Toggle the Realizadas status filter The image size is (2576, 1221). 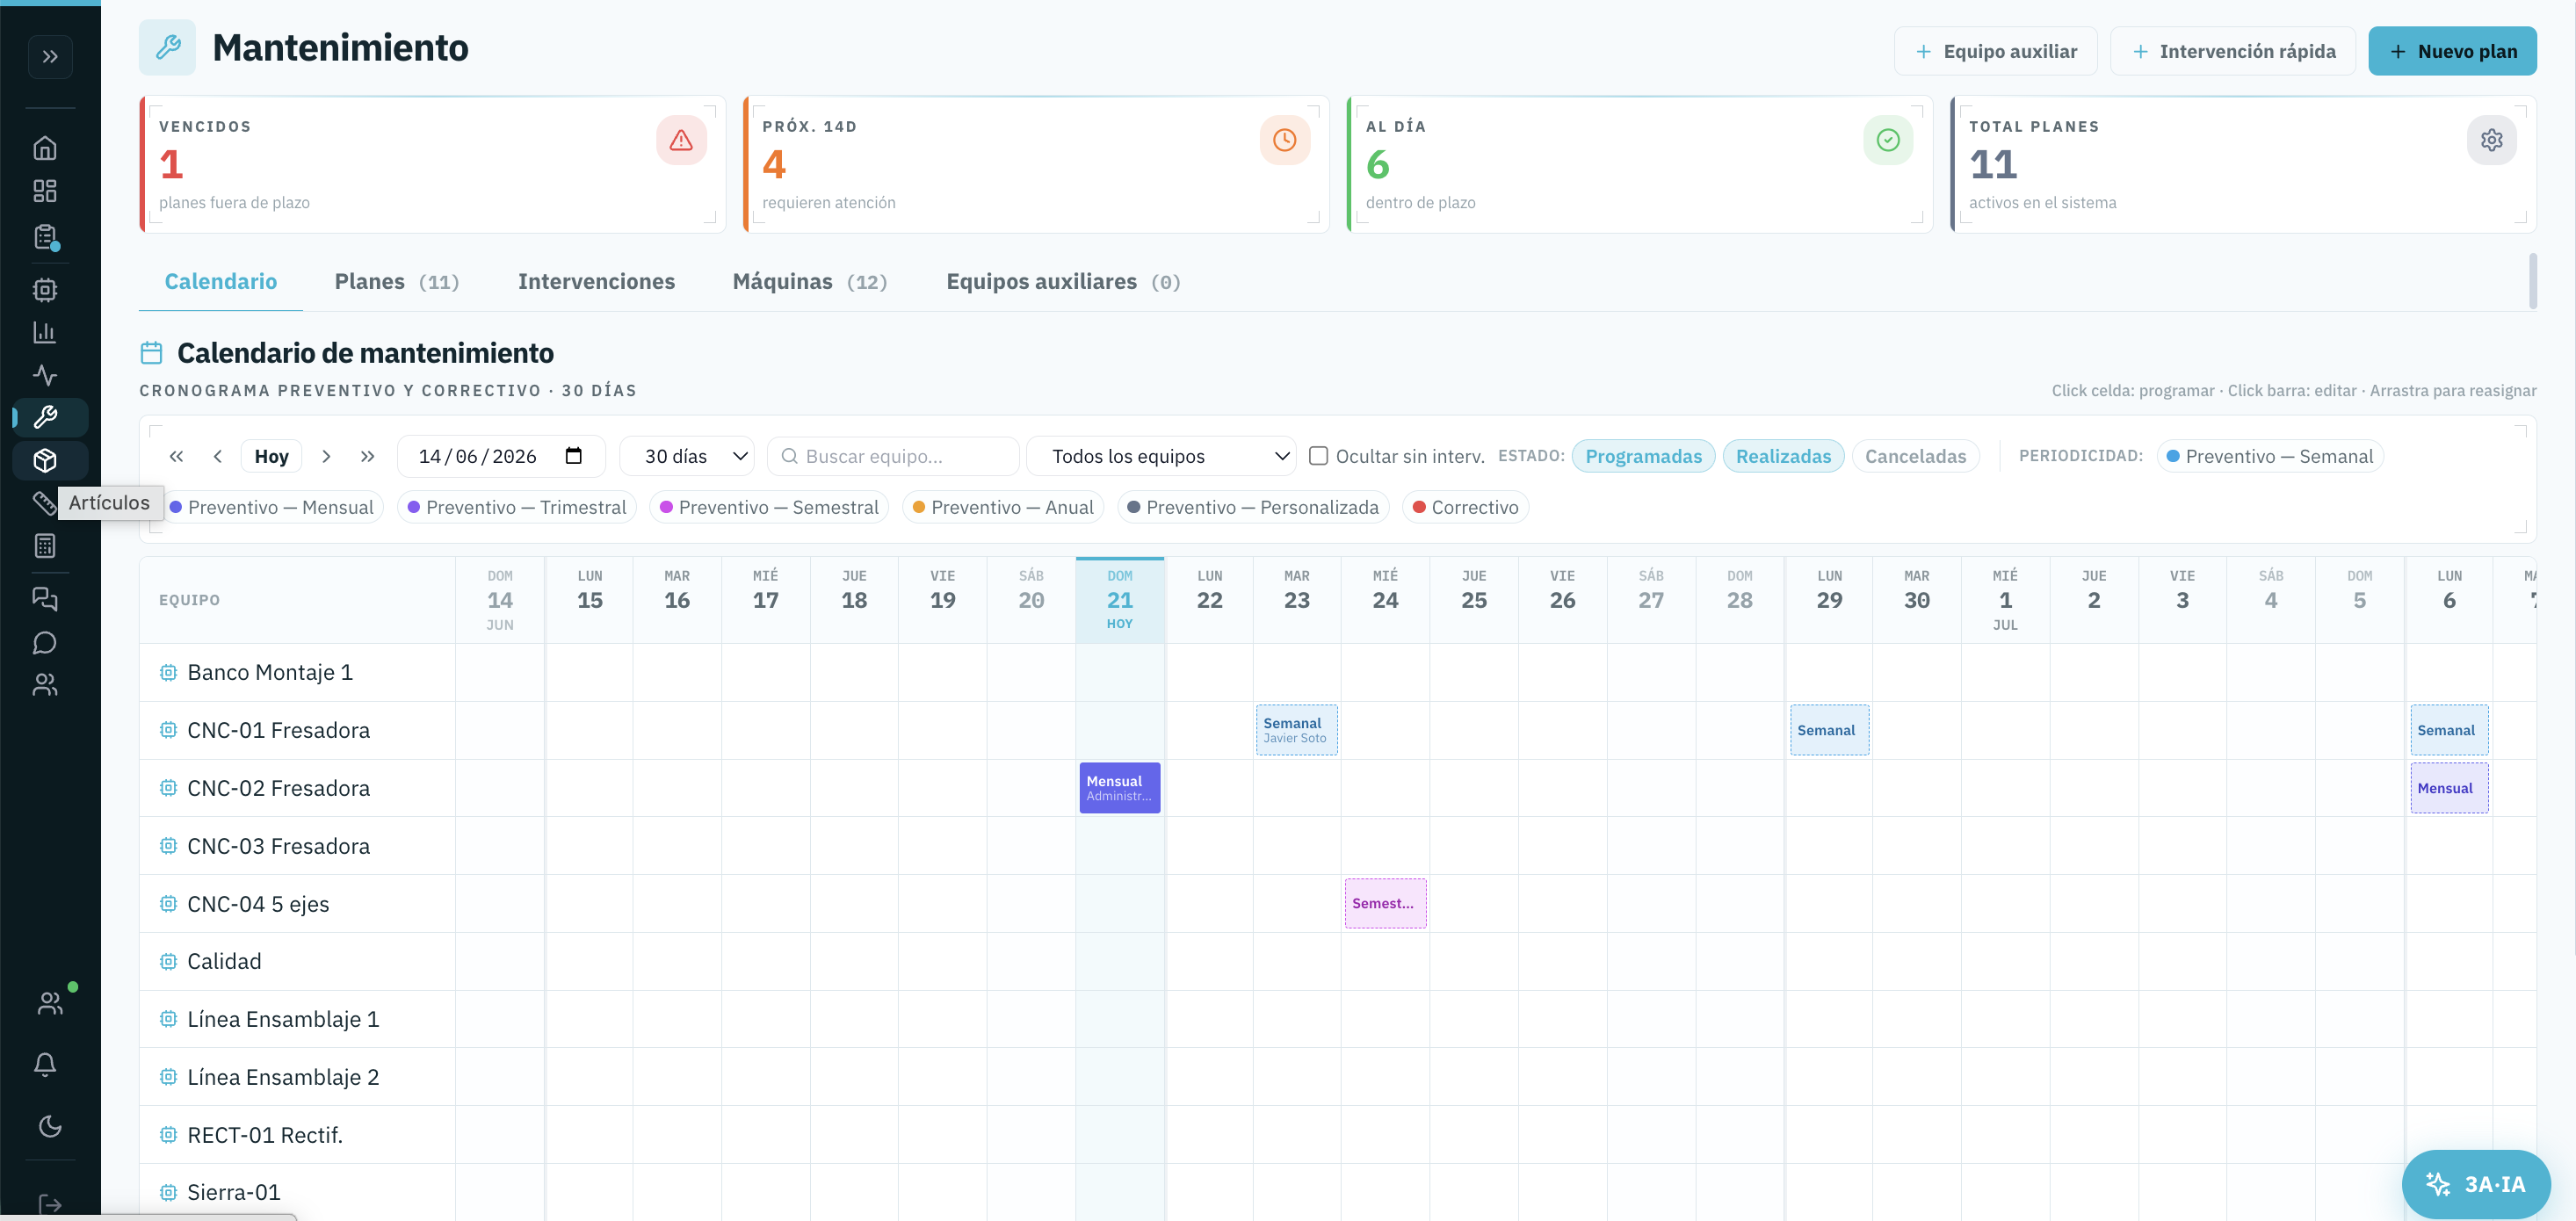1783,456
